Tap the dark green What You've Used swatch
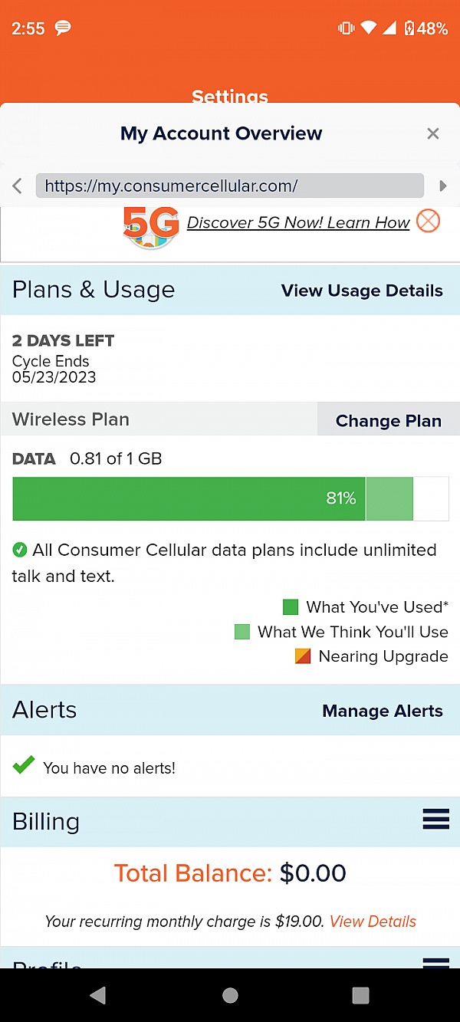Viewport: 460px width, 1022px height. [291, 607]
